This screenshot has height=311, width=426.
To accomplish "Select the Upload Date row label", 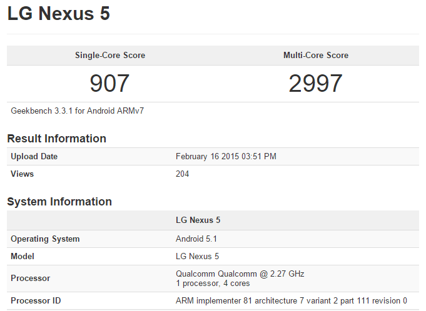I will click(34, 157).
